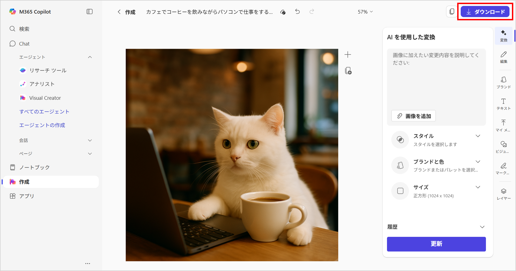Click the undo arrow
This screenshot has width=516, height=271.
297,11
